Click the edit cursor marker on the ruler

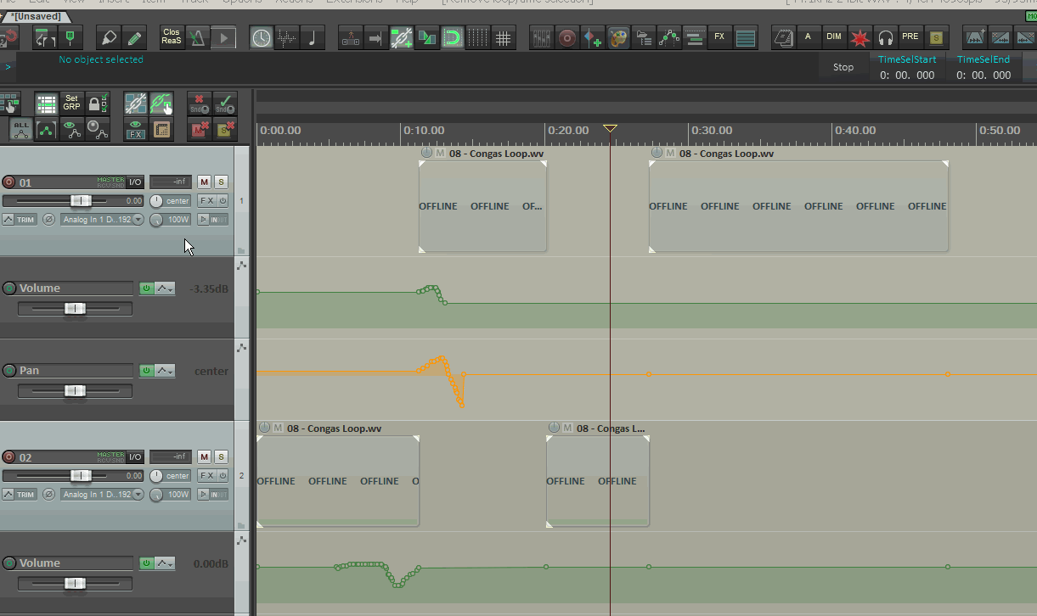610,128
